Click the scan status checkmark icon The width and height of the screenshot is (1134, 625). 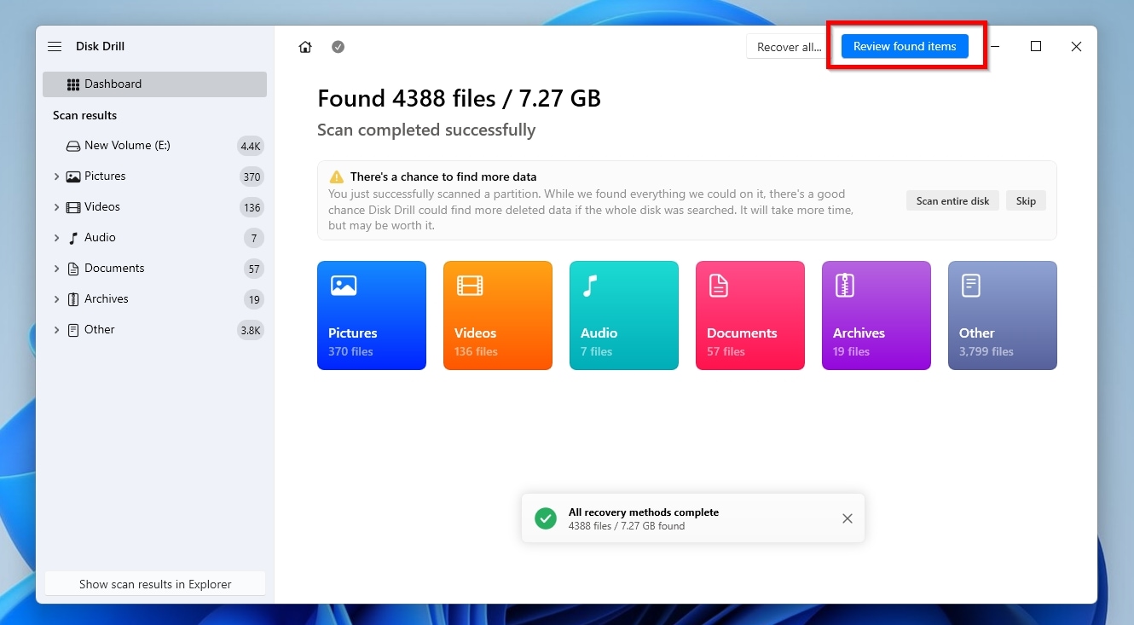[x=338, y=47]
